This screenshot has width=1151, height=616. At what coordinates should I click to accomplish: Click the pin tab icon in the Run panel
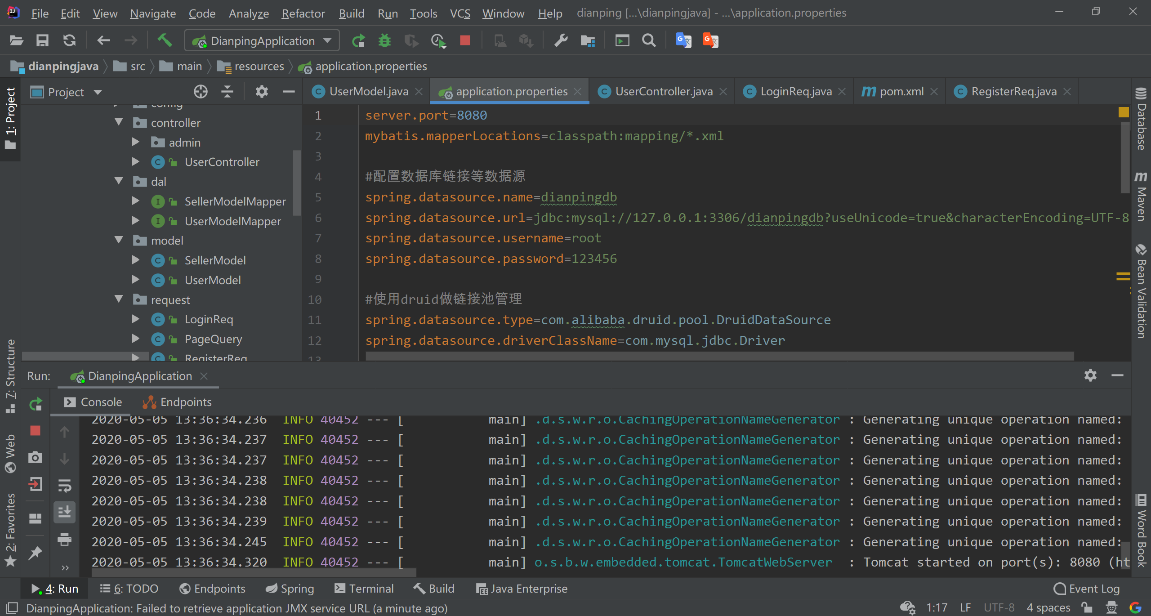click(35, 553)
